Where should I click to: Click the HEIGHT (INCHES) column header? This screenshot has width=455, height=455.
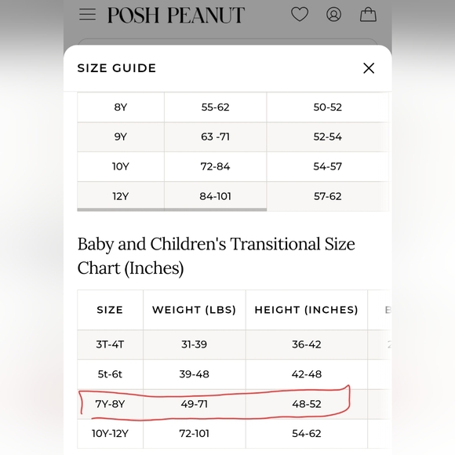[x=307, y=310]
